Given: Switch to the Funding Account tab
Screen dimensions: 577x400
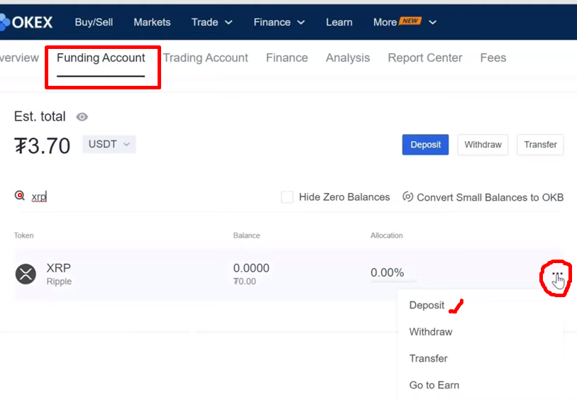Looking at the screenshot, I should 101,58.
